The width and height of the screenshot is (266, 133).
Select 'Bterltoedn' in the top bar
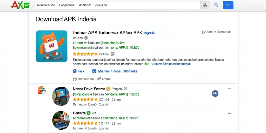click(x=84, y=5)
